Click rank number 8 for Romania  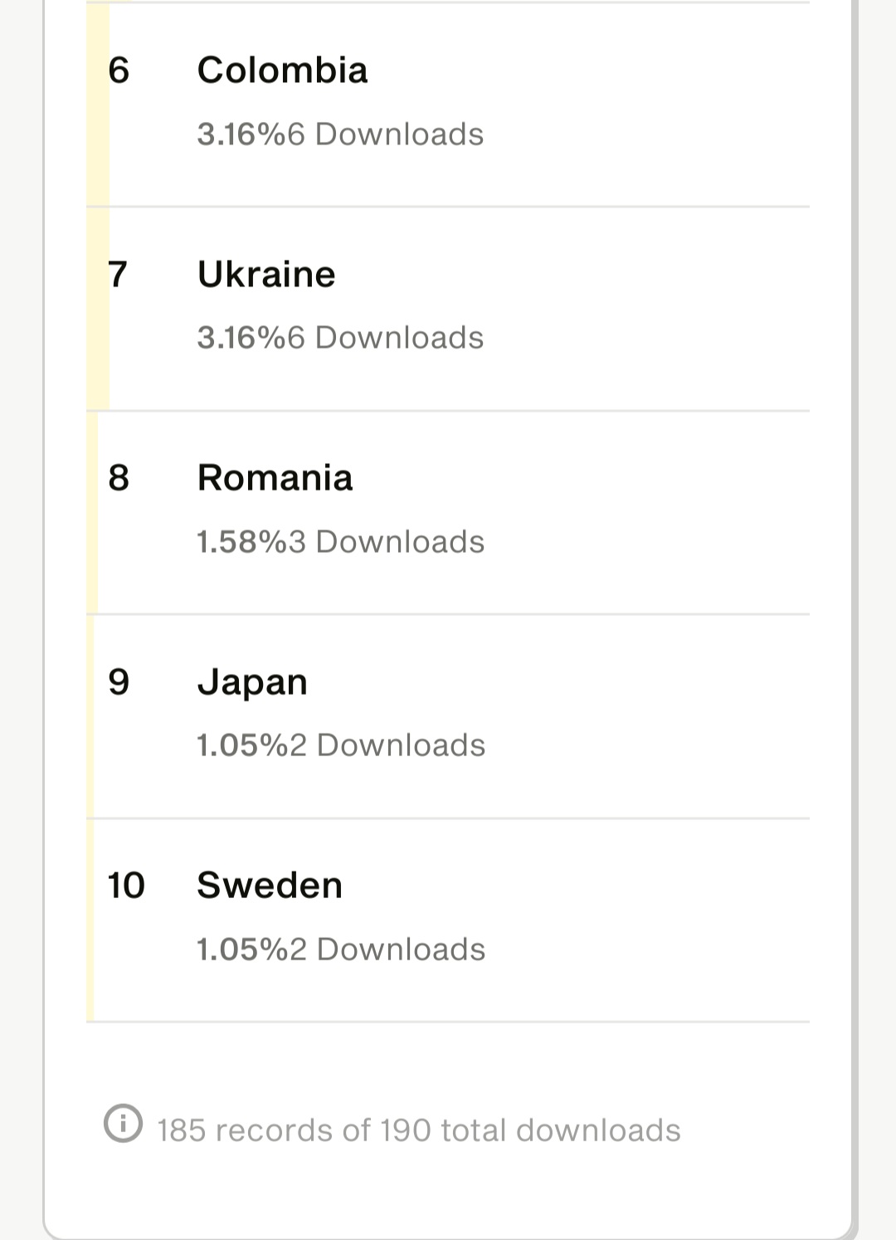119,478
